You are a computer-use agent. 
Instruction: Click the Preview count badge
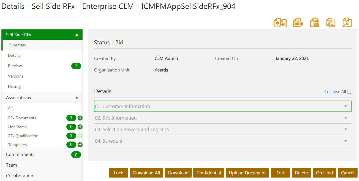(x=76, y=66)
